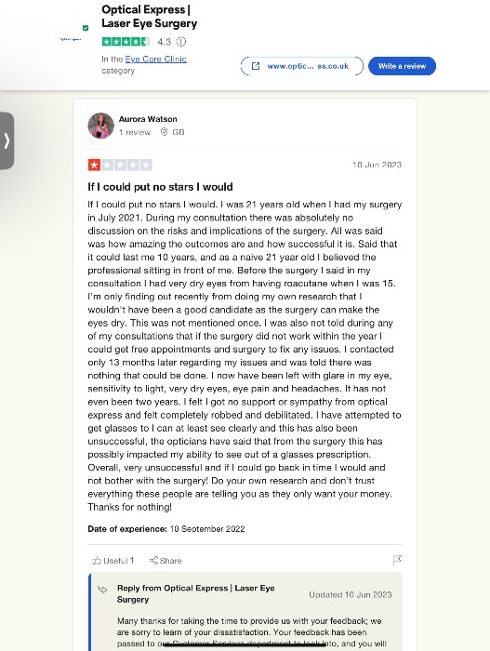Viewport: 490px width, 651px height.
Task: Click the Eye Care Clinic category link
Action: point(155,59)
